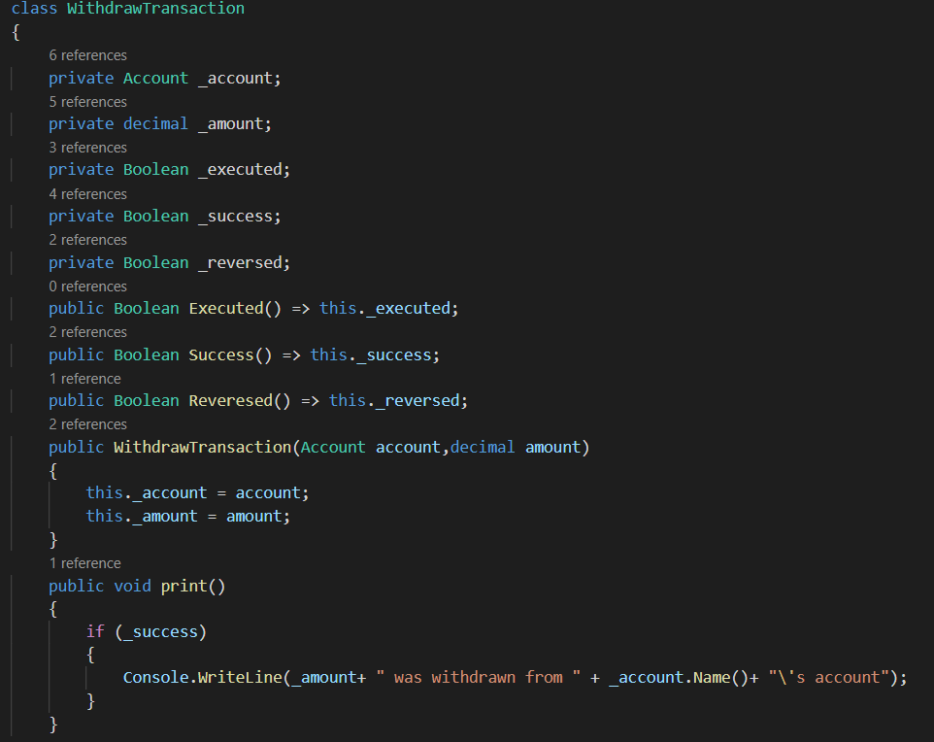Screen dimensions: 934x742
Task: Open the 1 reference for Reversed method
Action: click(84, 378)
